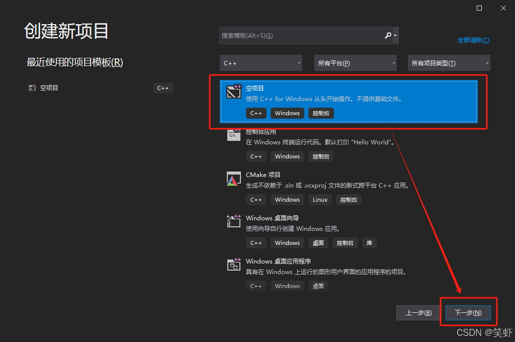The image size is (515, 342).
Task: Click the 控制台应用 description text
Action: [320, 142]
